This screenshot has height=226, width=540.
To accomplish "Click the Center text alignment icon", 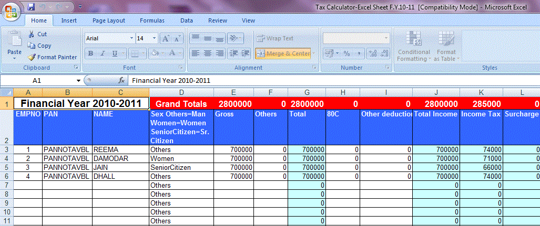I will 207,53.
